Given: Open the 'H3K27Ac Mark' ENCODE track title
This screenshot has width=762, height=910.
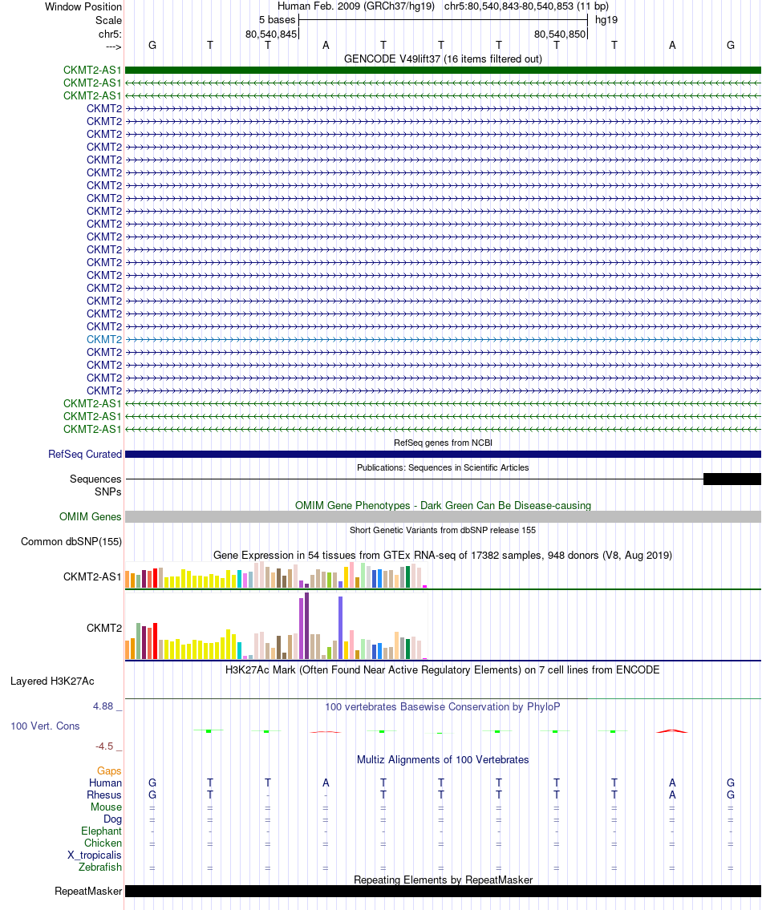Looking at the screenshot, I should click(x=443, y=669).
